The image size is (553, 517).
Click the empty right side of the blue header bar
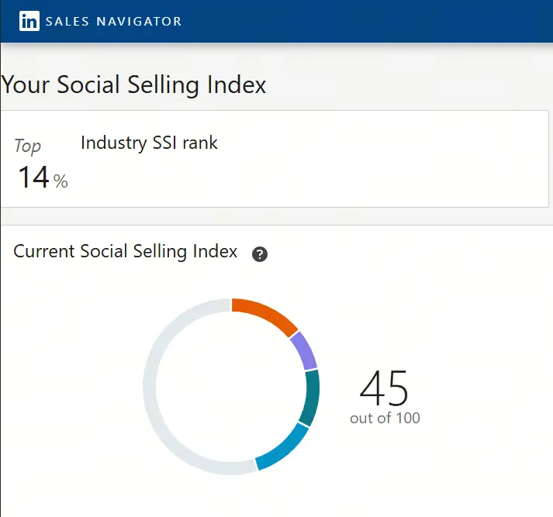(388, 22)
